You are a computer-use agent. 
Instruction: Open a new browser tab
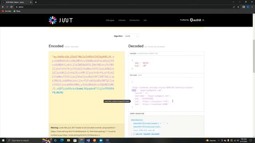(36, 2)
